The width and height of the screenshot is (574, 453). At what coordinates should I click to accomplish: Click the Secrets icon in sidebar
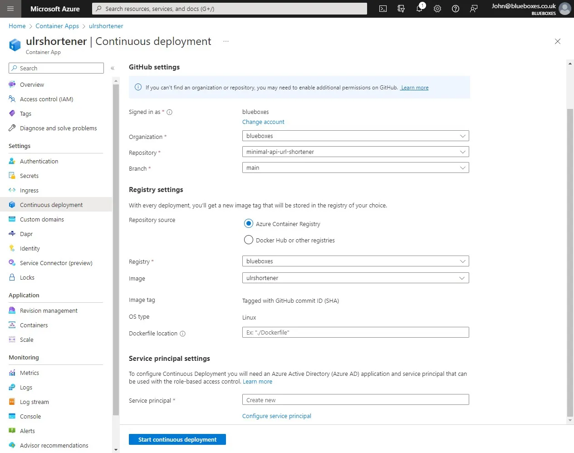click(x=12, y=176)
